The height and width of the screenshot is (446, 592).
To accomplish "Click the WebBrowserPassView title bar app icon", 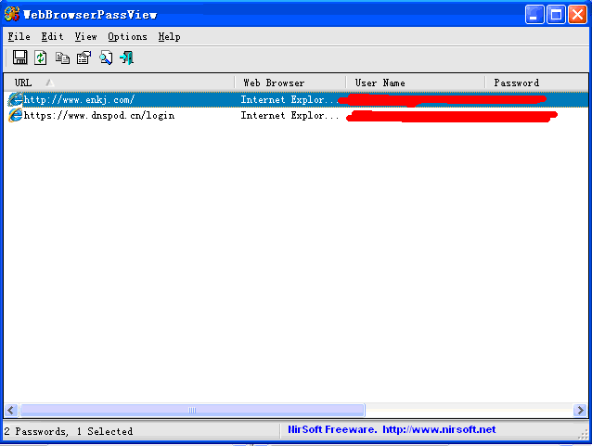I will point(12,14).
